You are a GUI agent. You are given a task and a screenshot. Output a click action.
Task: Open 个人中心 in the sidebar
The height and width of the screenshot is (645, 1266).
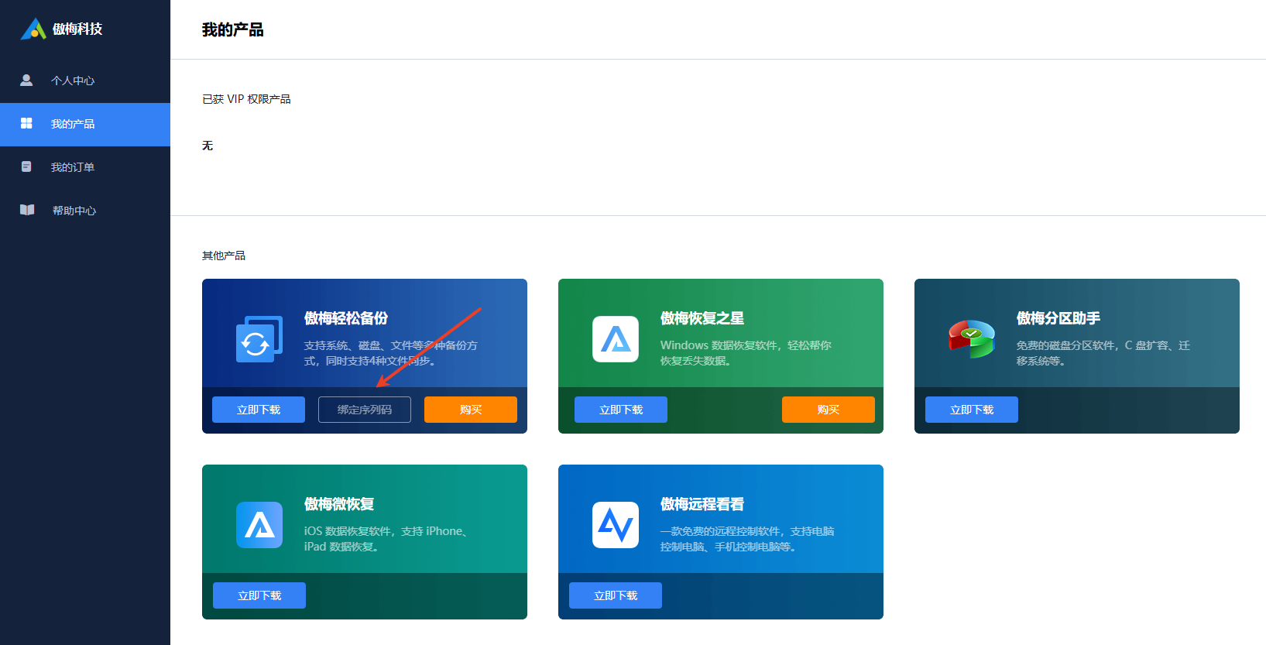coord(73,81)
